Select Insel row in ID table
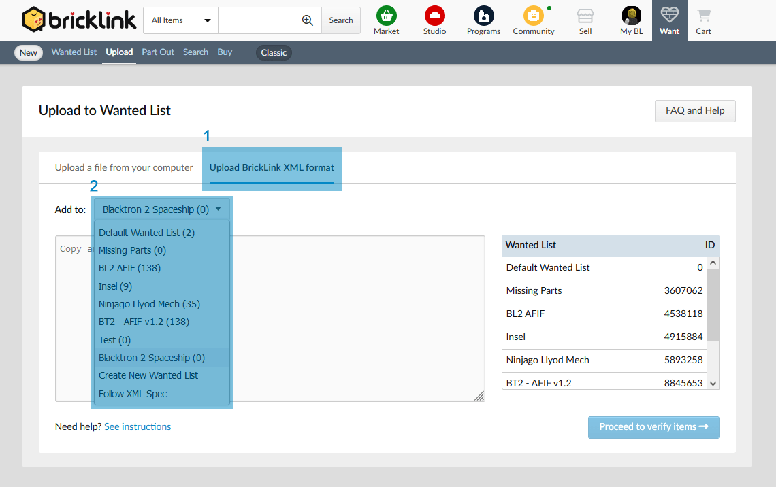The width and height of the screenshot is (776, 487). pos(604,337)
